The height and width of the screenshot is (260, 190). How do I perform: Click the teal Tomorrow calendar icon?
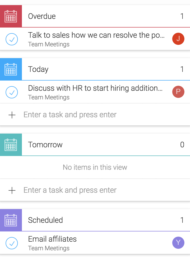click(x=11, y=145)
